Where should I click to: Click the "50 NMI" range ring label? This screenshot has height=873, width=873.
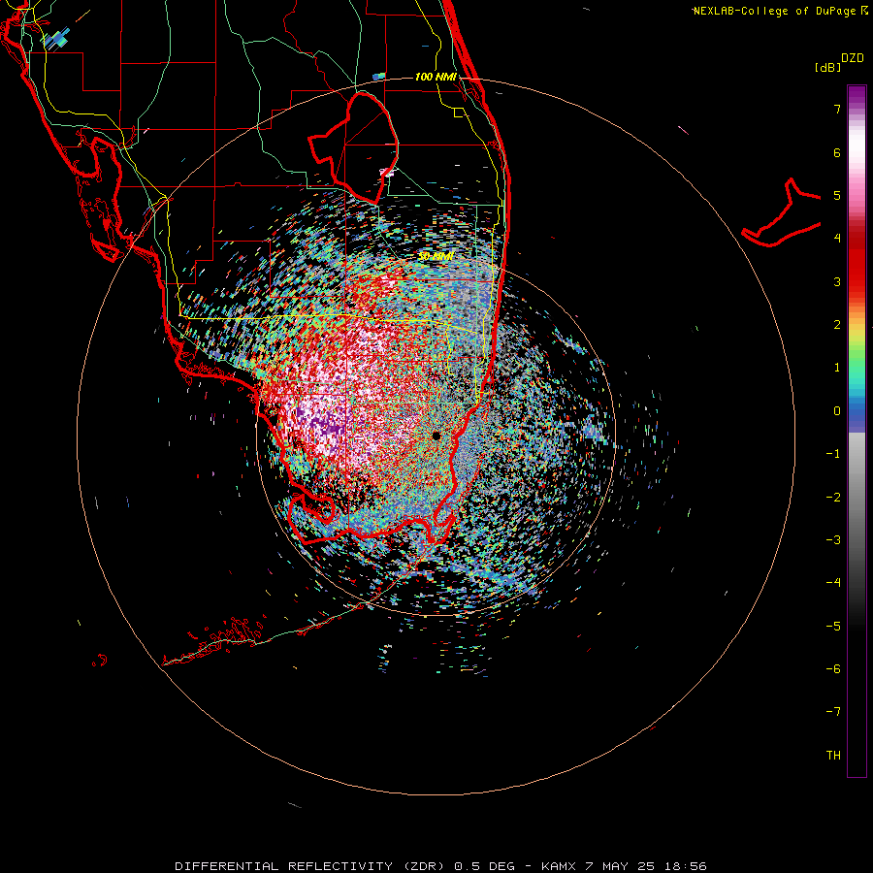pyautogui.click(x=436, y=257)
